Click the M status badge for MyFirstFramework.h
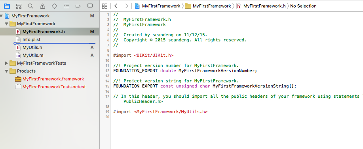This screenshot has width=363, height=149. pos(92,32)
